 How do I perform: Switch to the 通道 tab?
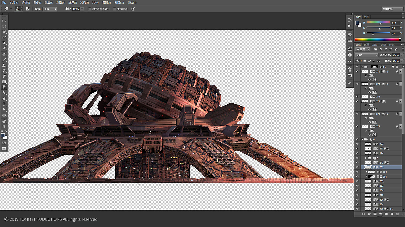click(367, 45)
